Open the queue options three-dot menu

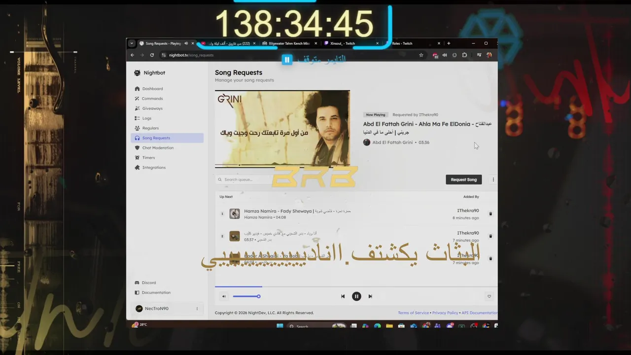click(x=493, y=179)
